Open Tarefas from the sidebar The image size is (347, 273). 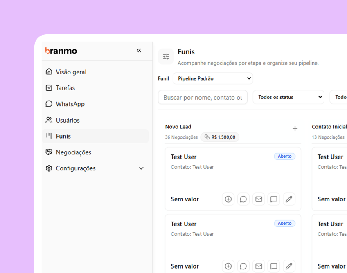[65, 88]
